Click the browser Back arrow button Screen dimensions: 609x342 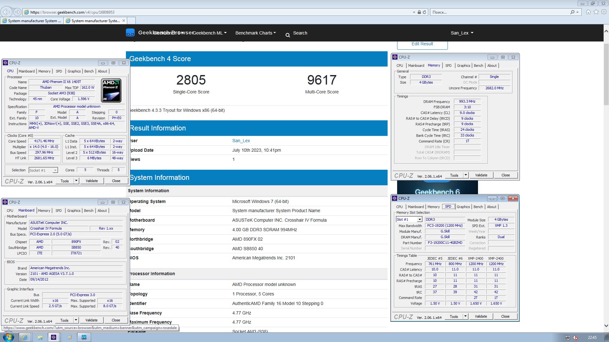click(x=6, y=12)
